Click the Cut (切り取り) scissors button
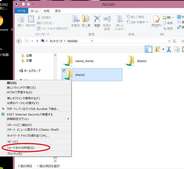Image resolution: width=184 pixels, height=169 pixels. 44,18
